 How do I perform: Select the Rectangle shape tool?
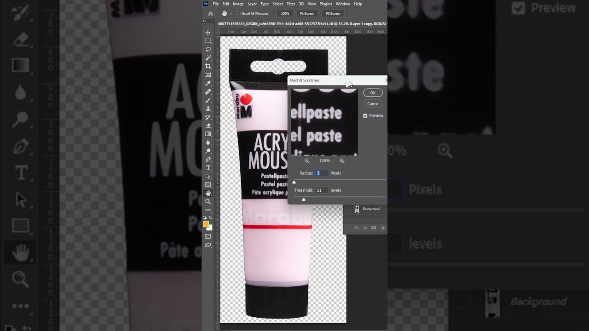[208, 184]
